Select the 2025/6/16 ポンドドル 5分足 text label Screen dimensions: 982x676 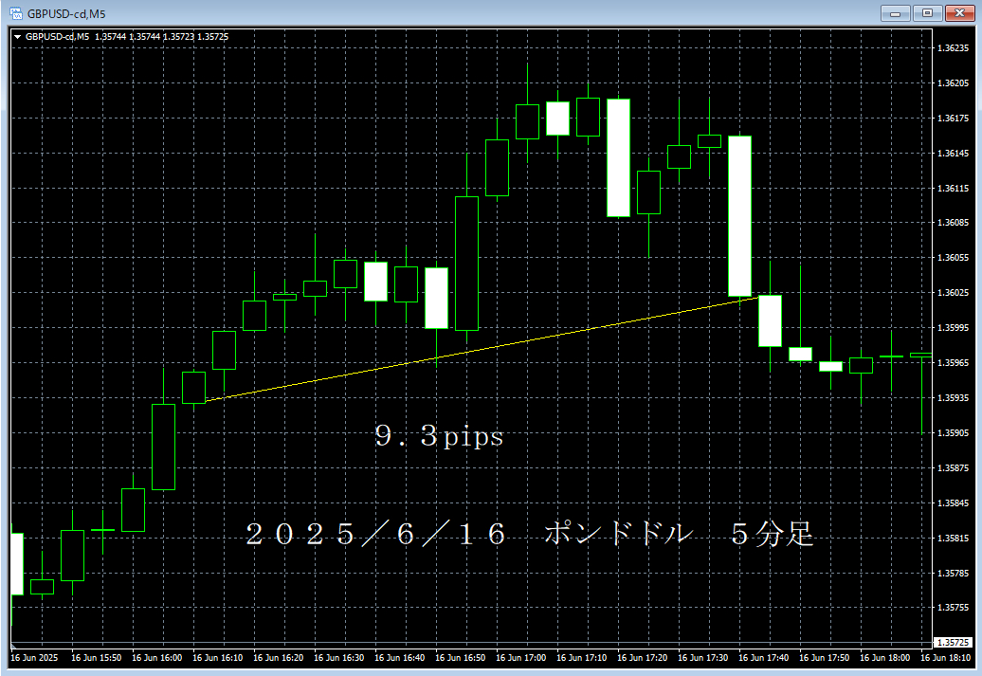tap(530, 535)
